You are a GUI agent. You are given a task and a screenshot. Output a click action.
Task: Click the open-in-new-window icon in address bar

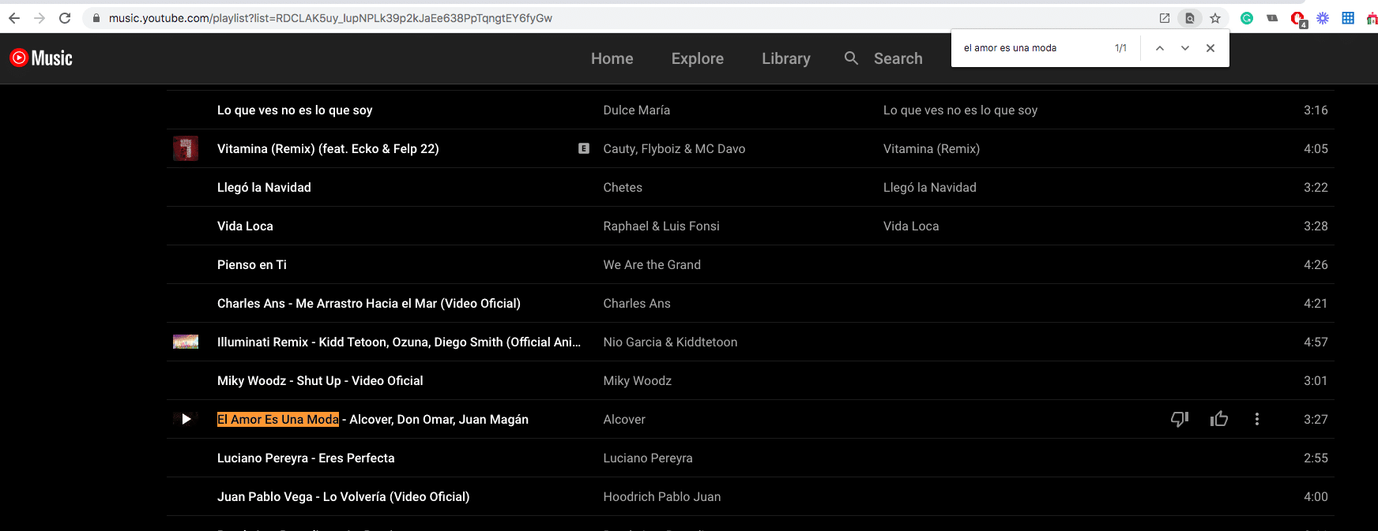(x=1164, y=18)
